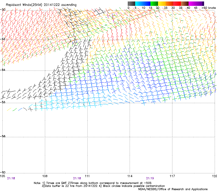Click the '25' legend scale value
This screenshot has height=191, width=217.
coord(165,8)
